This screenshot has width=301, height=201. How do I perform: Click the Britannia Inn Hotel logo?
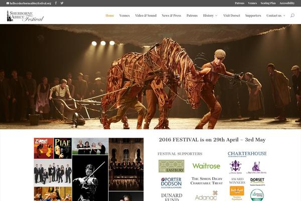click(256, 168)
